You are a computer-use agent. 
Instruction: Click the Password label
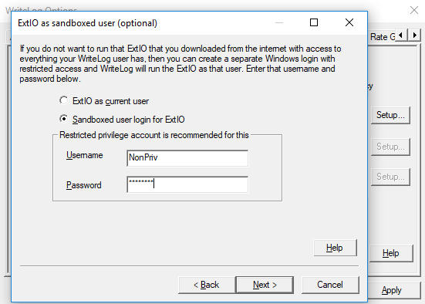(x=84, y=185)
